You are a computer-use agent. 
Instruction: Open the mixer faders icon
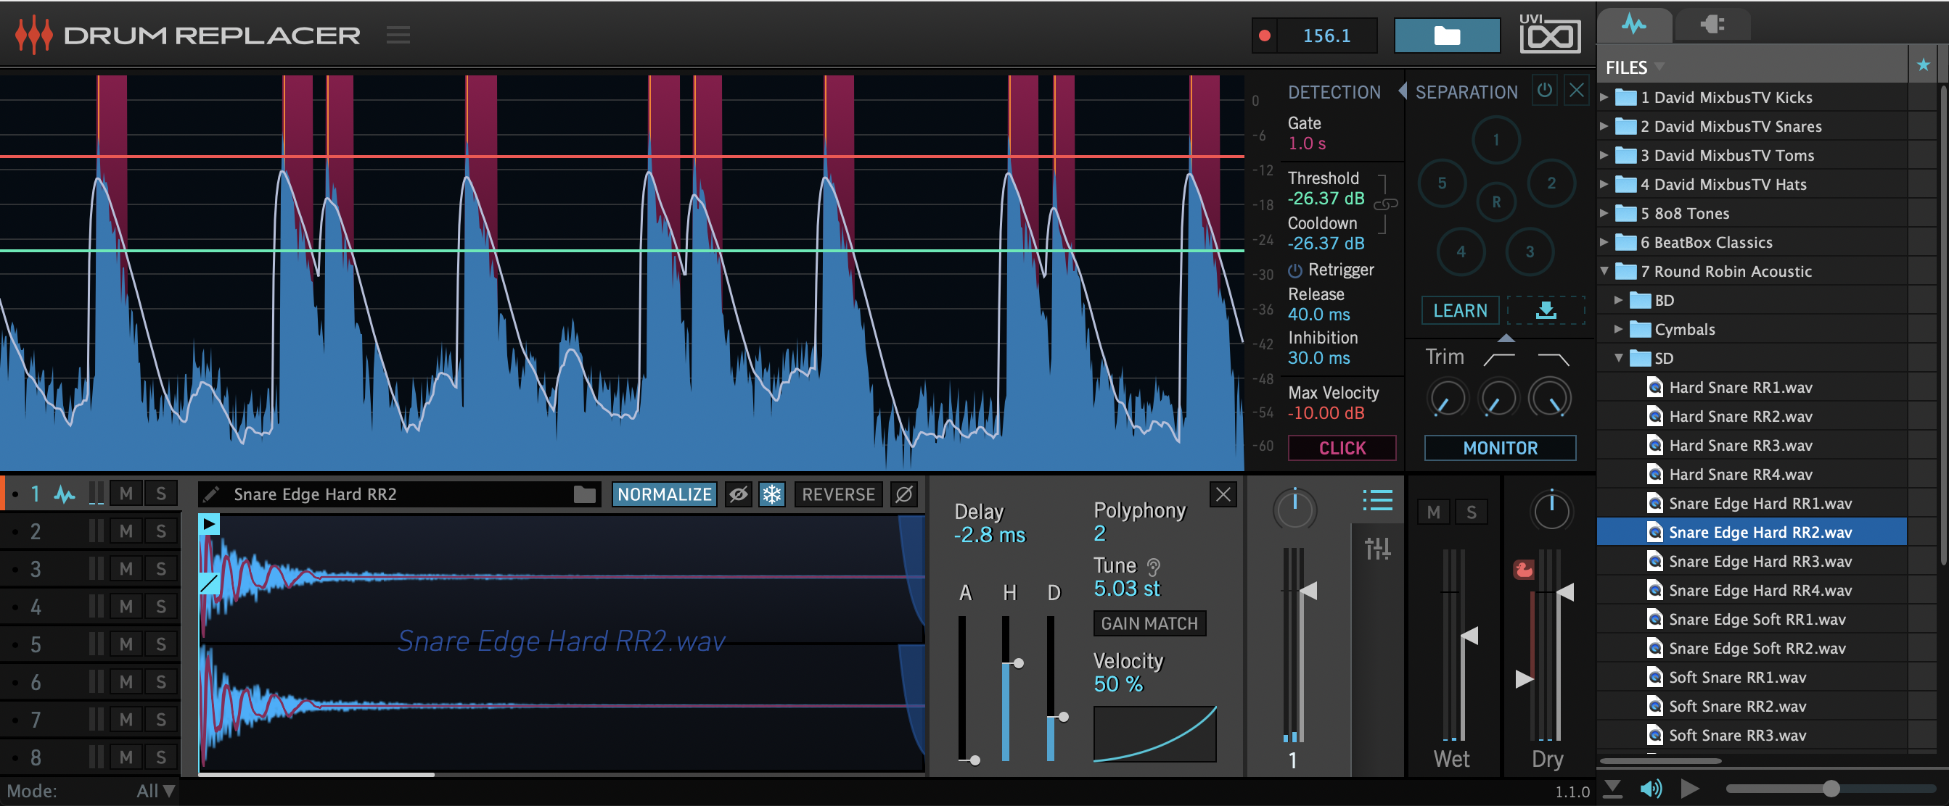point(1377,548)
